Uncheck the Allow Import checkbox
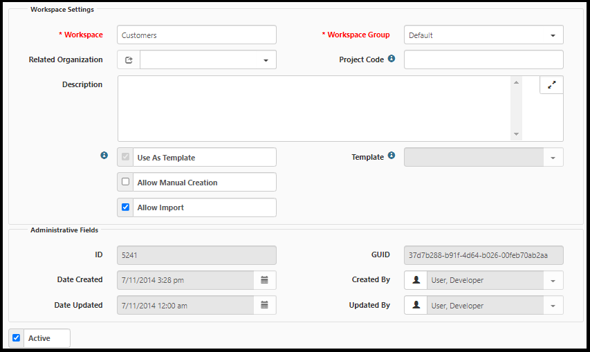Viewport: 590px width, 352px height. click(x=126, y=207)
